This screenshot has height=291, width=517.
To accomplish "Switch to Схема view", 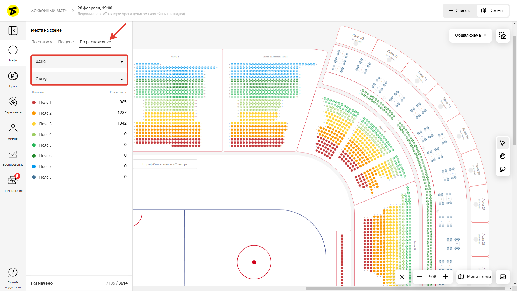I will (x=492, y=11).
